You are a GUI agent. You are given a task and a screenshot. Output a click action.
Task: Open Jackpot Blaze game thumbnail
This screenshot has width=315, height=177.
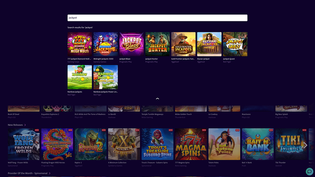click(131, 44)
